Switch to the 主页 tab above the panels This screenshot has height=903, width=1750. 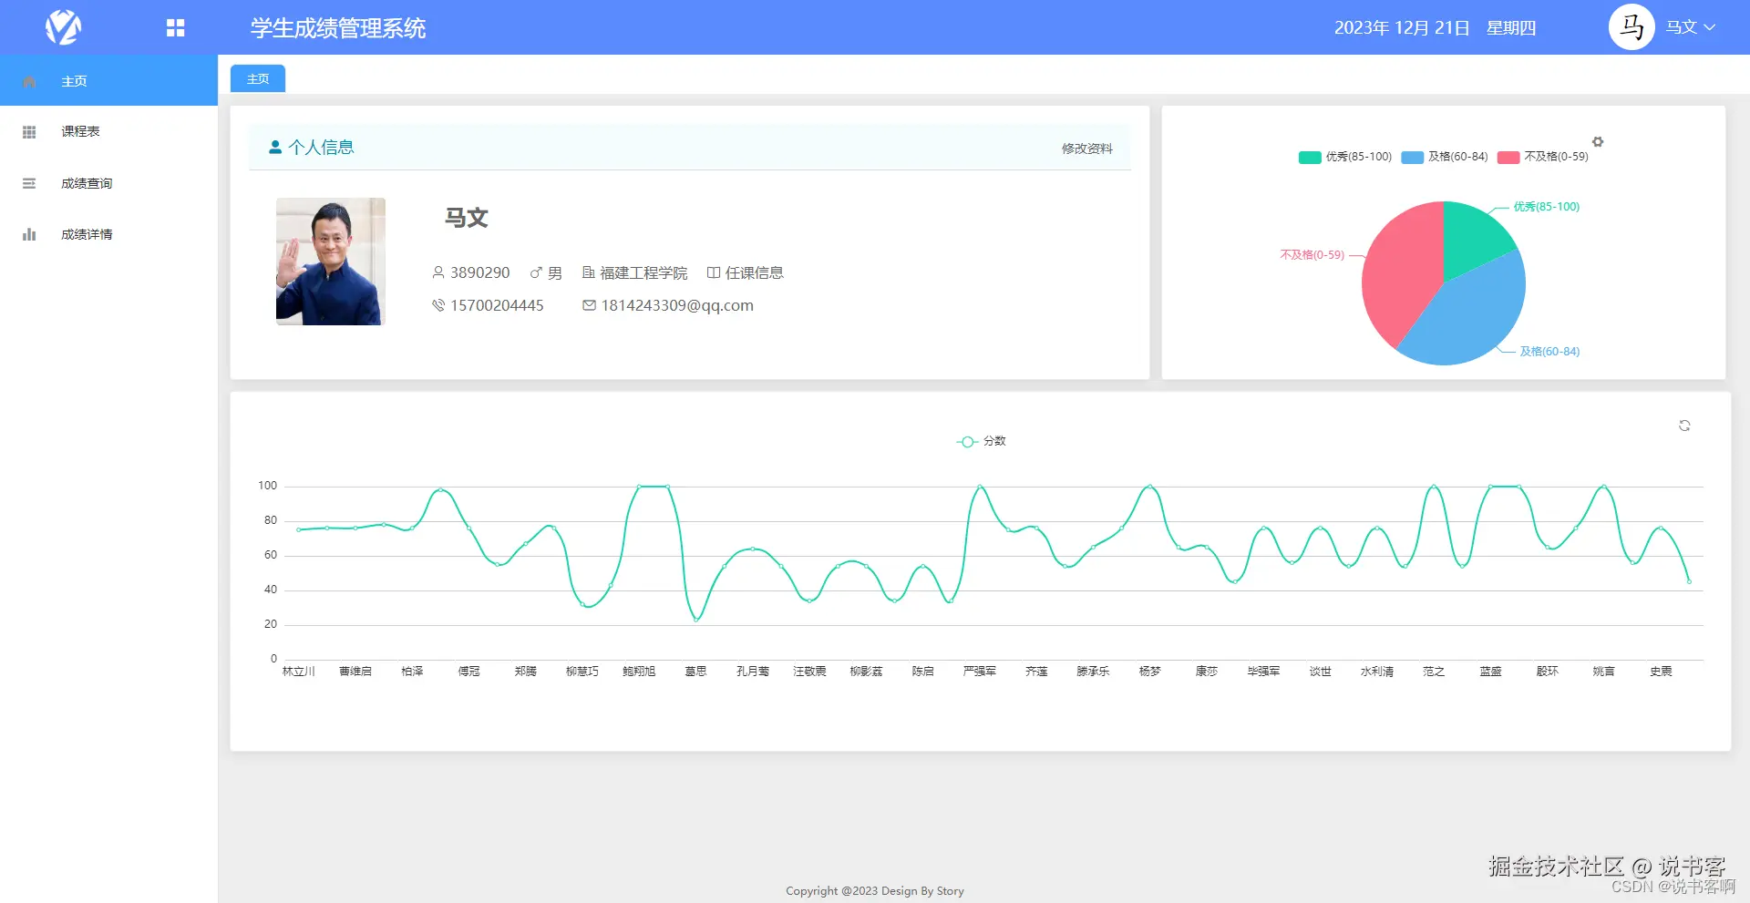(x=256, y=78)
